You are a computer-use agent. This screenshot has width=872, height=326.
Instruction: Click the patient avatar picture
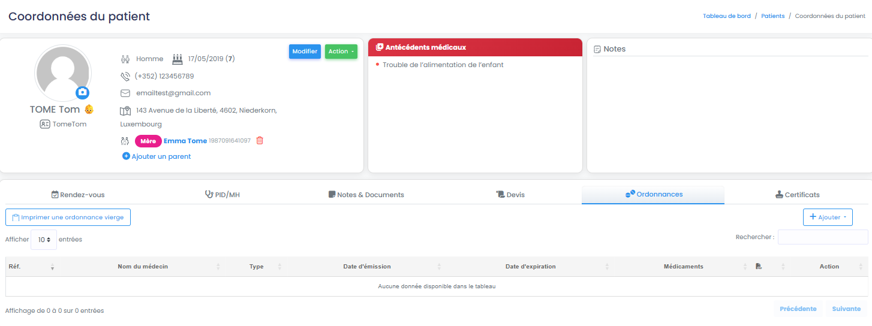pos(63,73)
